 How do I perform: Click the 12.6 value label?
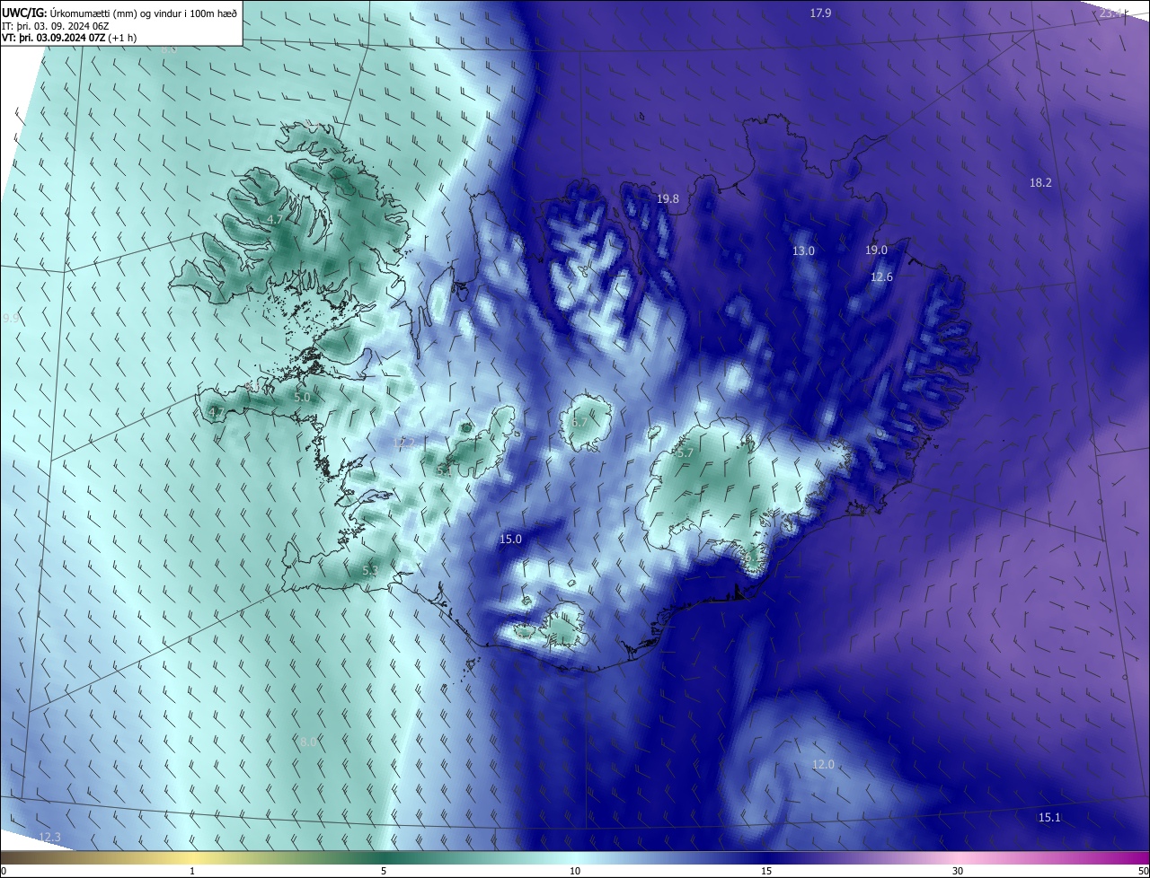[x=881, y=277]
